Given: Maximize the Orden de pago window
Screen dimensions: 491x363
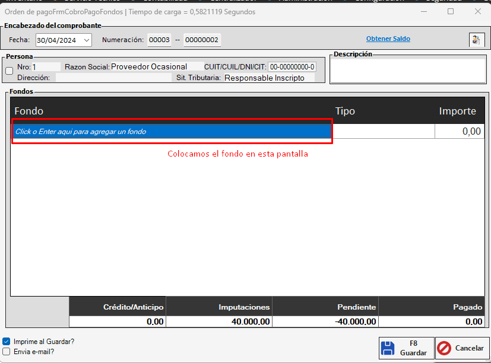Looking at the screenshot, I should tap(451, 11).
